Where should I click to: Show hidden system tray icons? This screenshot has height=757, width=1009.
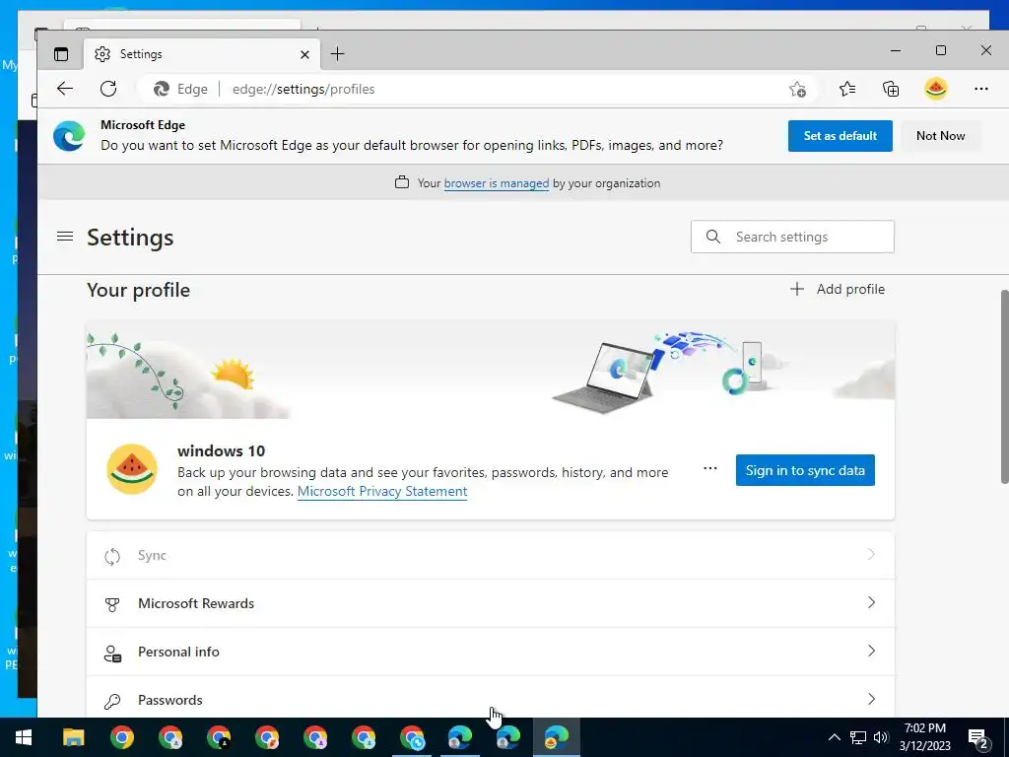[x=834, y=737]
